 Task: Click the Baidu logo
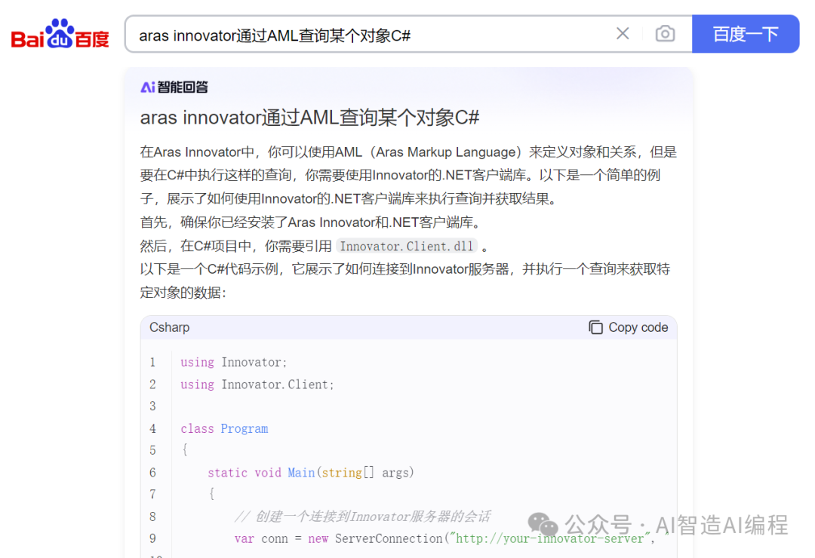point(60,34)
